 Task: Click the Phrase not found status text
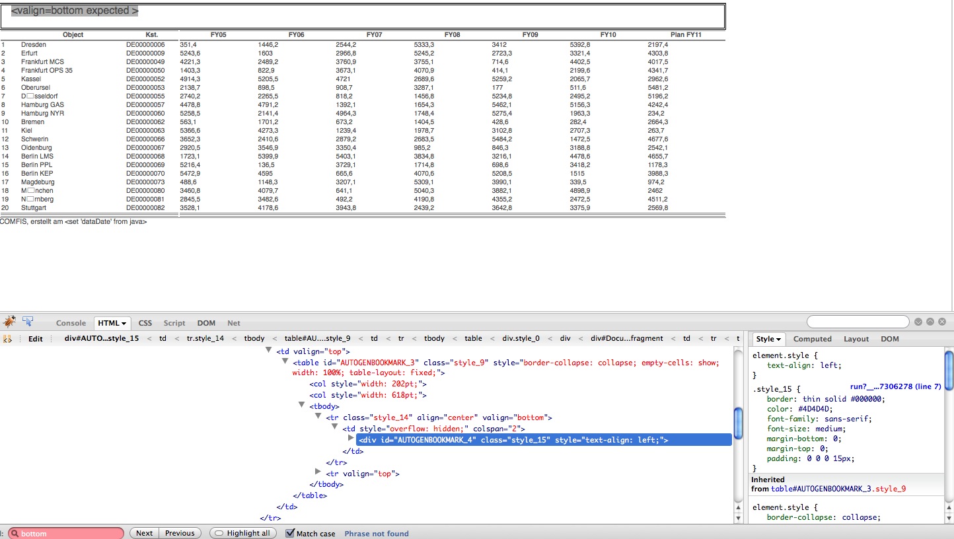tap(377, 534)
